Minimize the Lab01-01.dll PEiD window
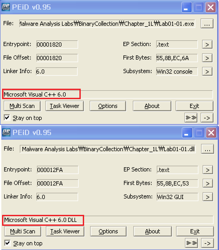The width and height of the screenshot is (219, 250). tap(187, 133)
